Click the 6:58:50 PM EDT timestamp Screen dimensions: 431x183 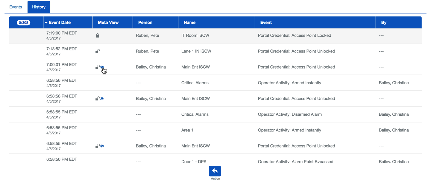pos(62,159)
